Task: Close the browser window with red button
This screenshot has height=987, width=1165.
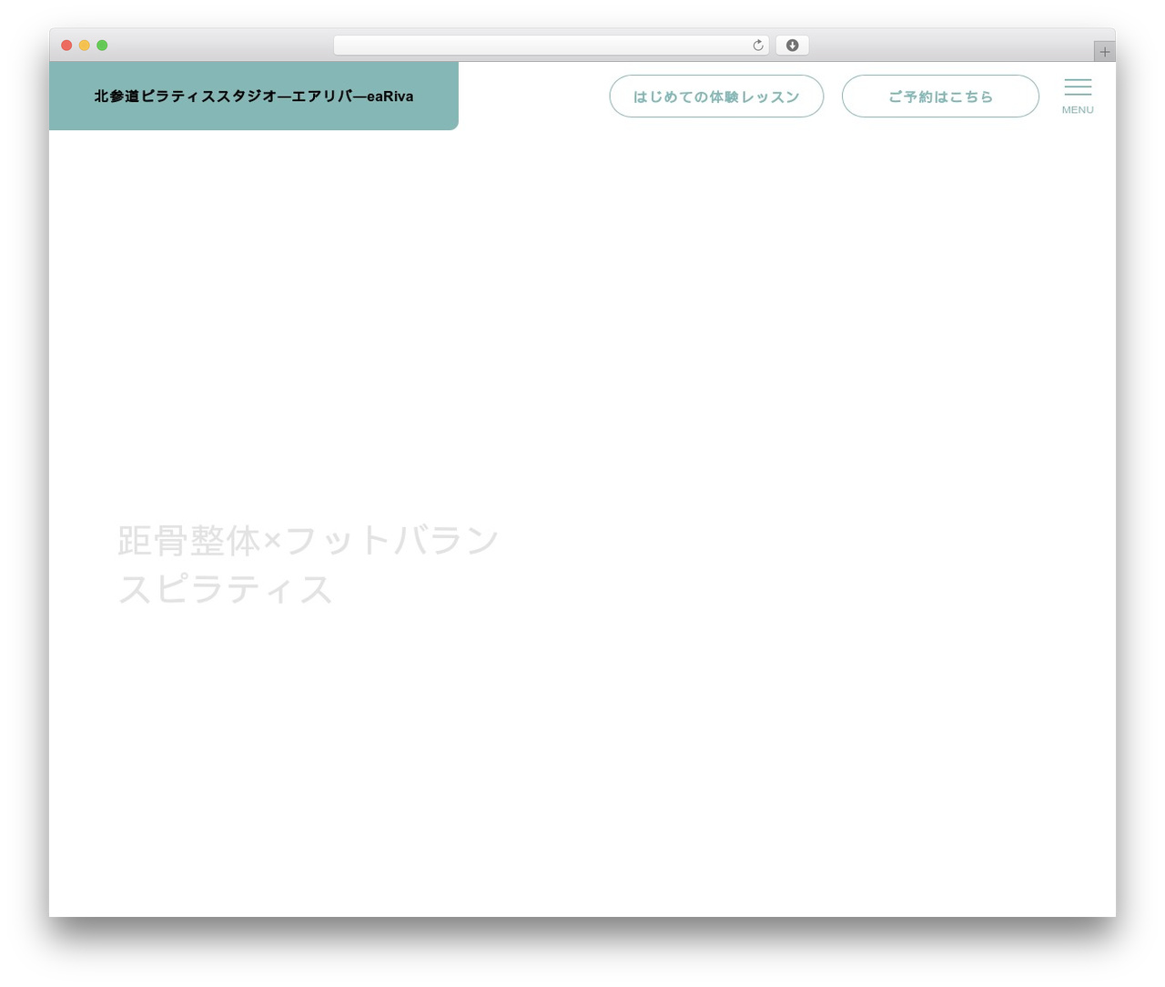Action: click(66, 46)
